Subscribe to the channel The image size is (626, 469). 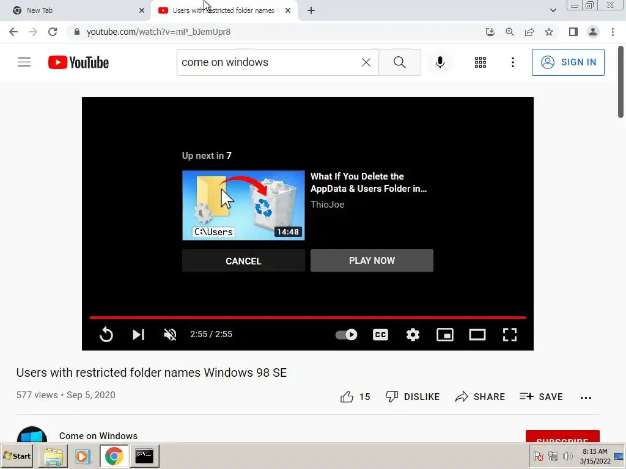(x=562, y=436)
